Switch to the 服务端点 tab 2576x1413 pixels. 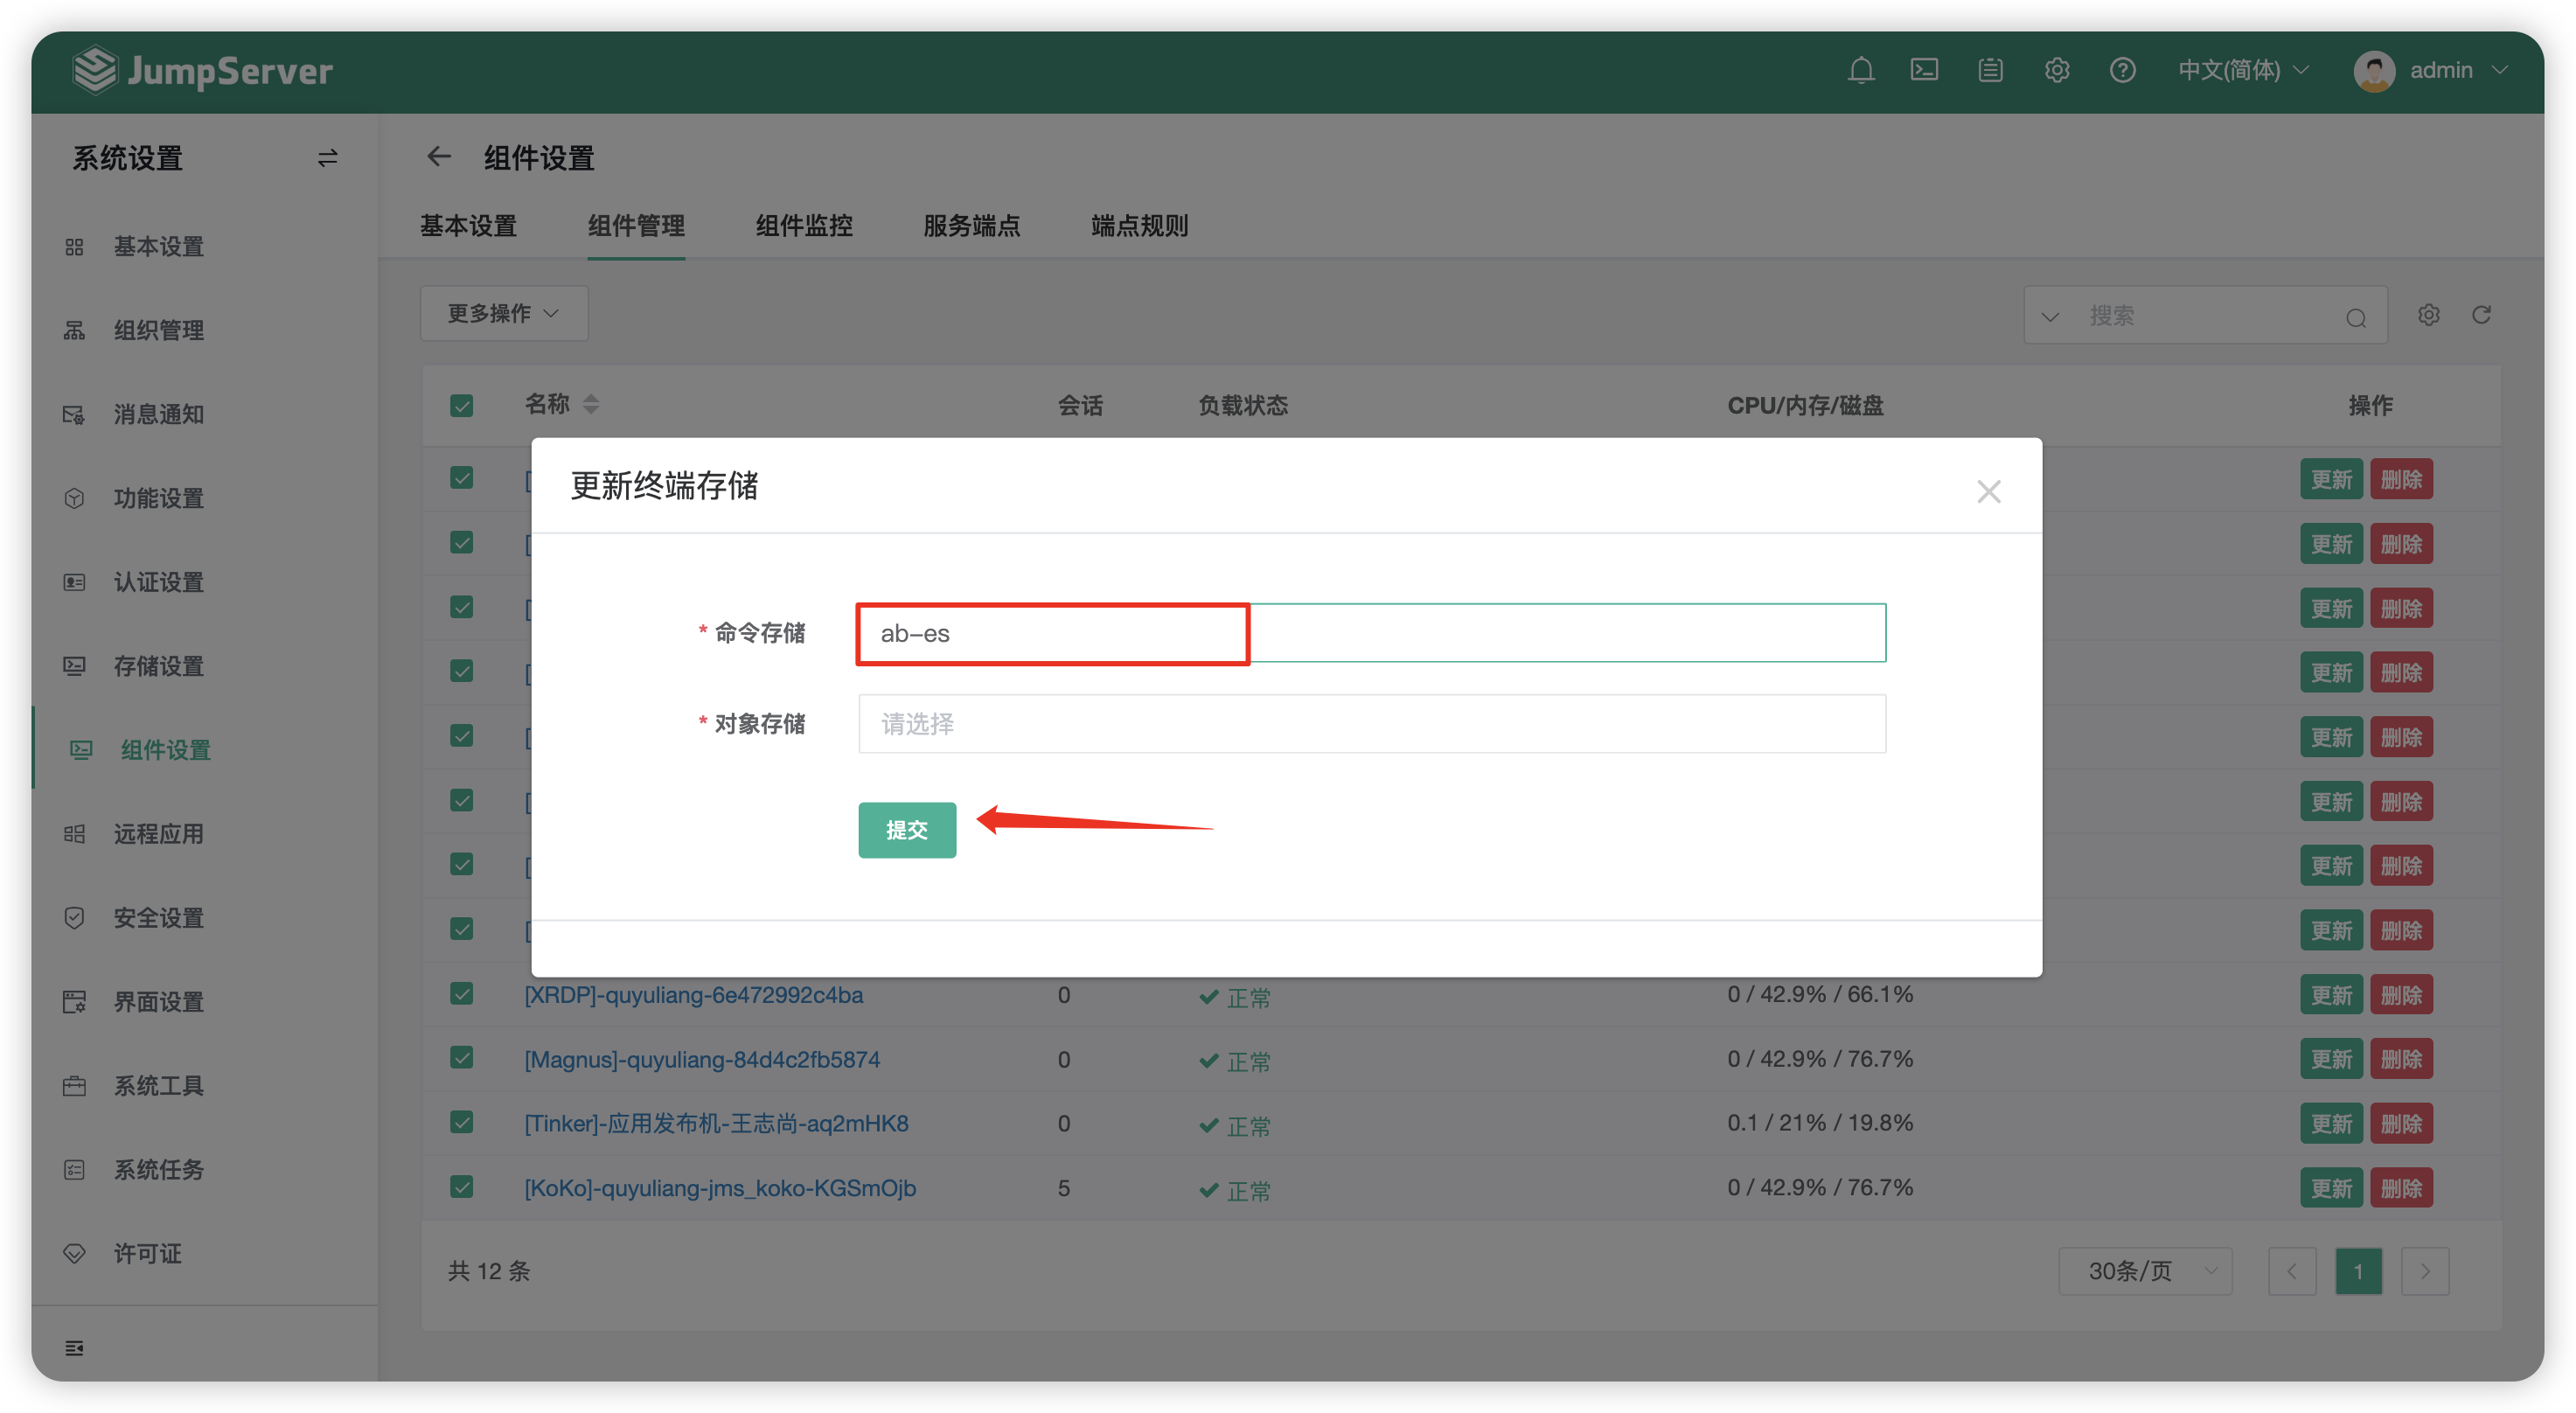click(x=972, y=226)
